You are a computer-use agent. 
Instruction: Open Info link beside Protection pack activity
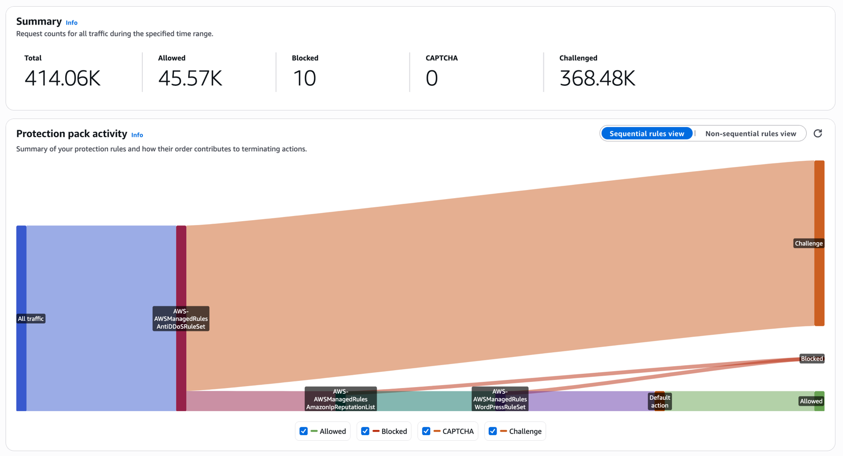(x=137, y=135)
